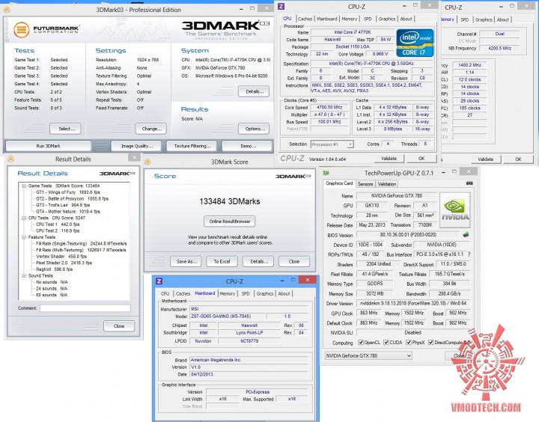Click the 3DMark03 main window title icon

coord(7,10)
